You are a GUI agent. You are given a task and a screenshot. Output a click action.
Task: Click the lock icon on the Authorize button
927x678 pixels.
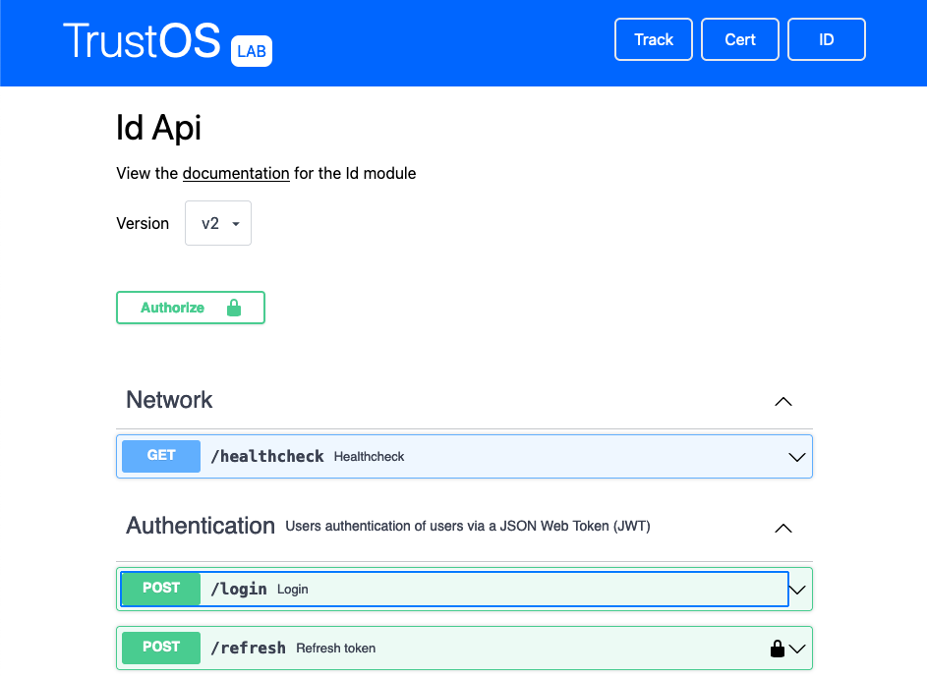(x=234, y=307)
